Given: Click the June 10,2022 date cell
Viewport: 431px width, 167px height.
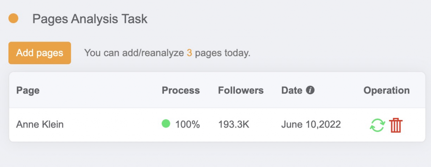Looking at the screenshot, I should point(311,125).
